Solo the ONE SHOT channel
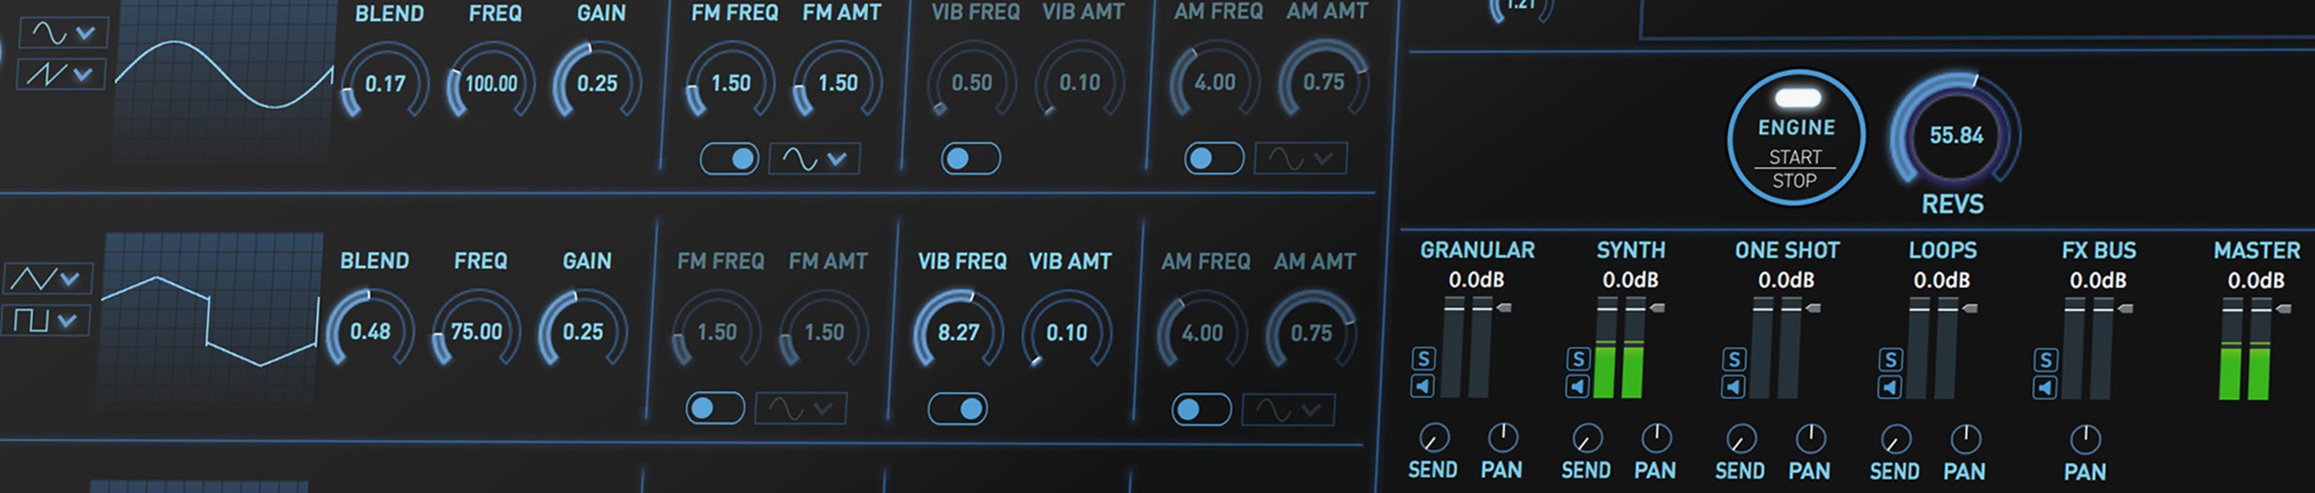This screenshot has width=2315, height=493. click(1735, 360)
